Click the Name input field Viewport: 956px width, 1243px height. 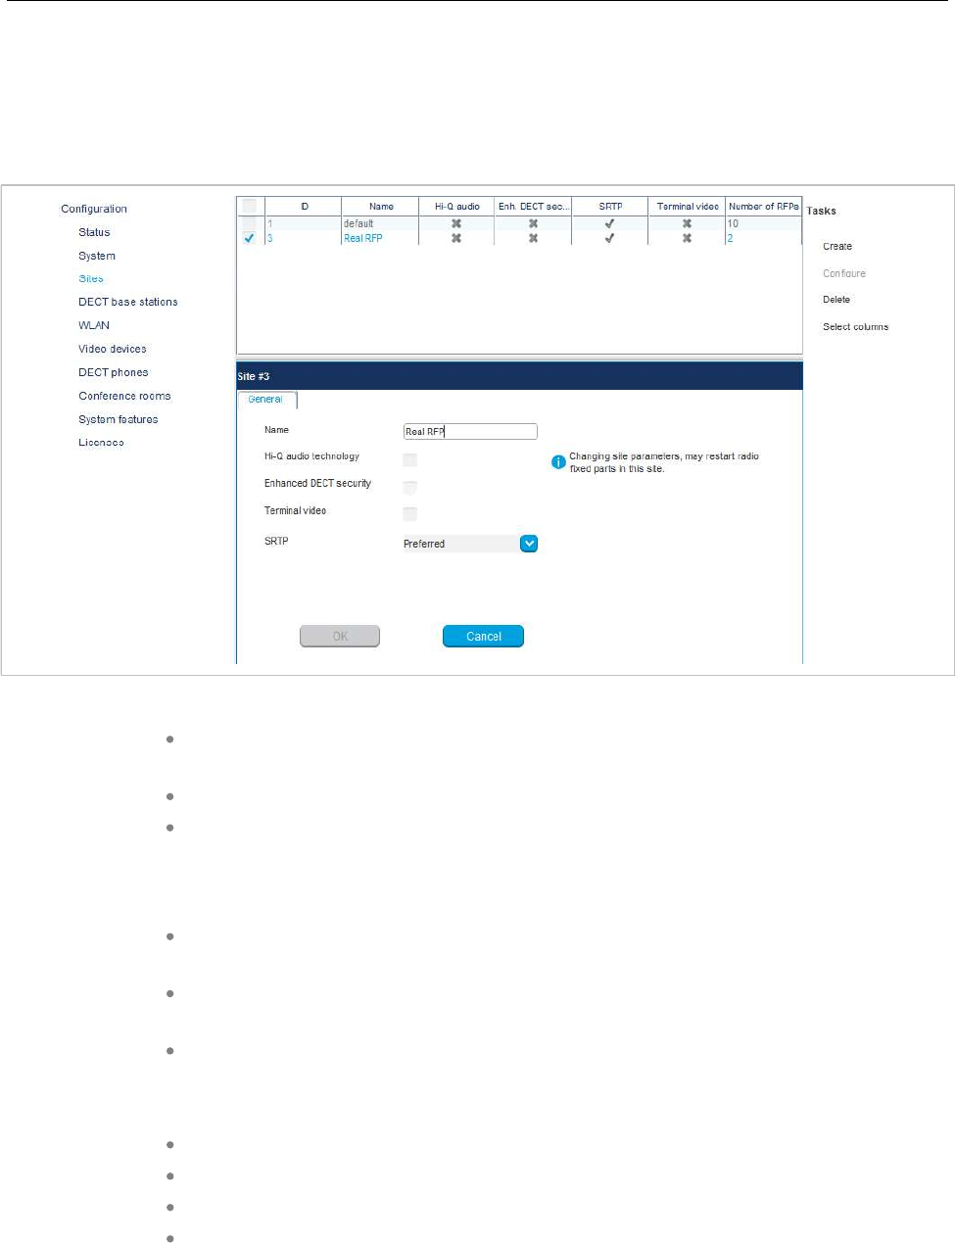point(470,431)
